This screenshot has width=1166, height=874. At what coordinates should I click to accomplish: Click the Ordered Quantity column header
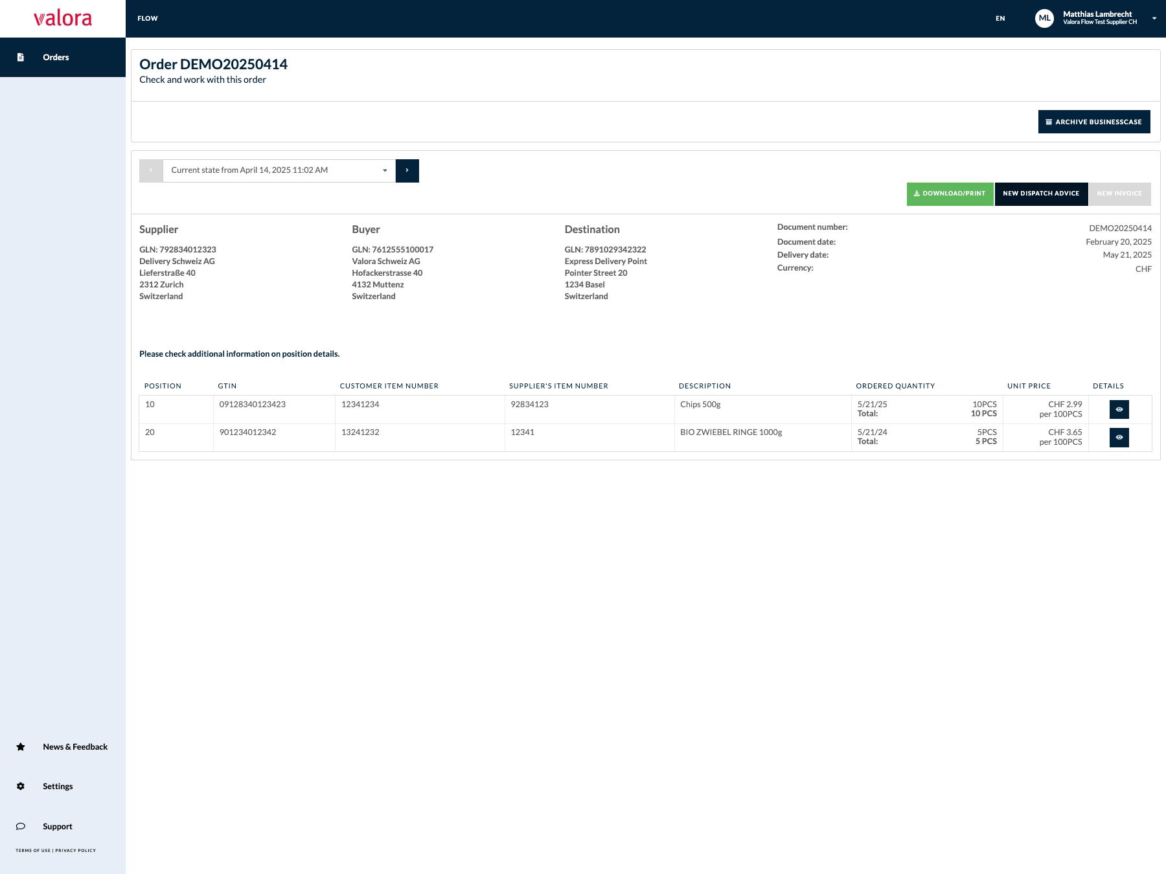click(895, 386)
